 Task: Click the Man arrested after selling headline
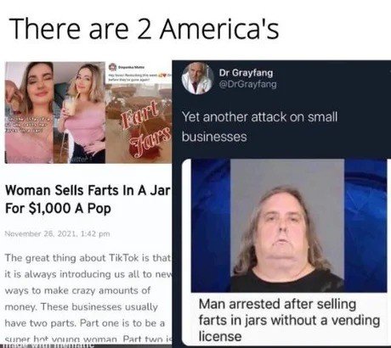point(289,320)
